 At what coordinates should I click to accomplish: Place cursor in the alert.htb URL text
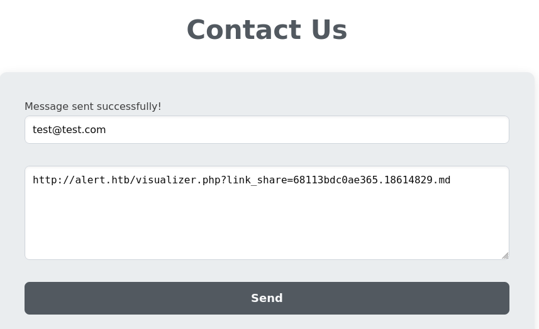coord(242,180)
